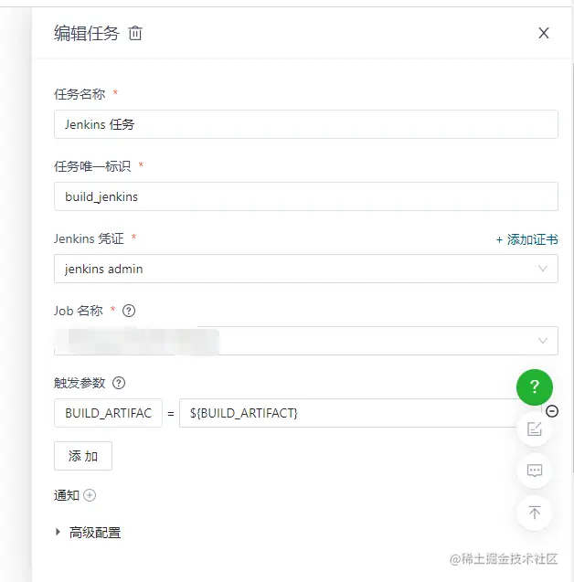Show help tooltip for Job 名称
Screen dimensions: 574x582
tap(129, 311)
